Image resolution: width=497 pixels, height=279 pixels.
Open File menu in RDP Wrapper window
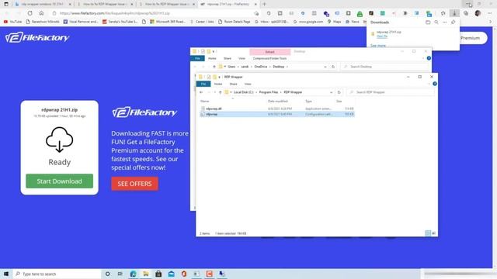pos(203,84)
